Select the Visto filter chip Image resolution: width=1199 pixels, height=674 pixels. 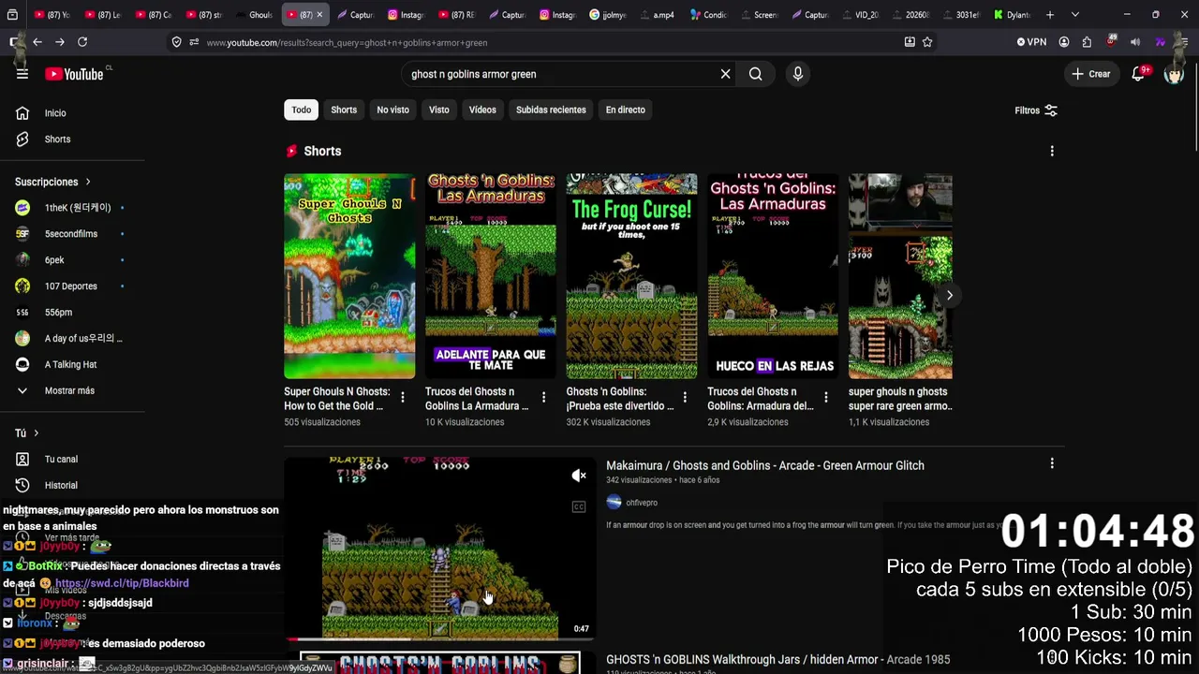pyautogui.click(x=439, y=110)
